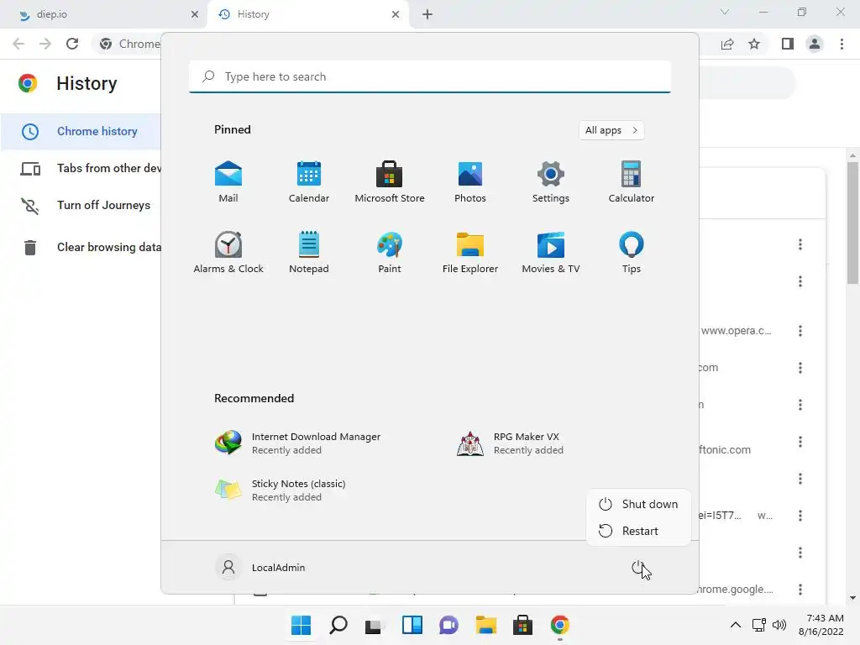This screenshot has width=860, height=645.
Task: Open Settings from pinned apps
Action: tap(551, 182)
